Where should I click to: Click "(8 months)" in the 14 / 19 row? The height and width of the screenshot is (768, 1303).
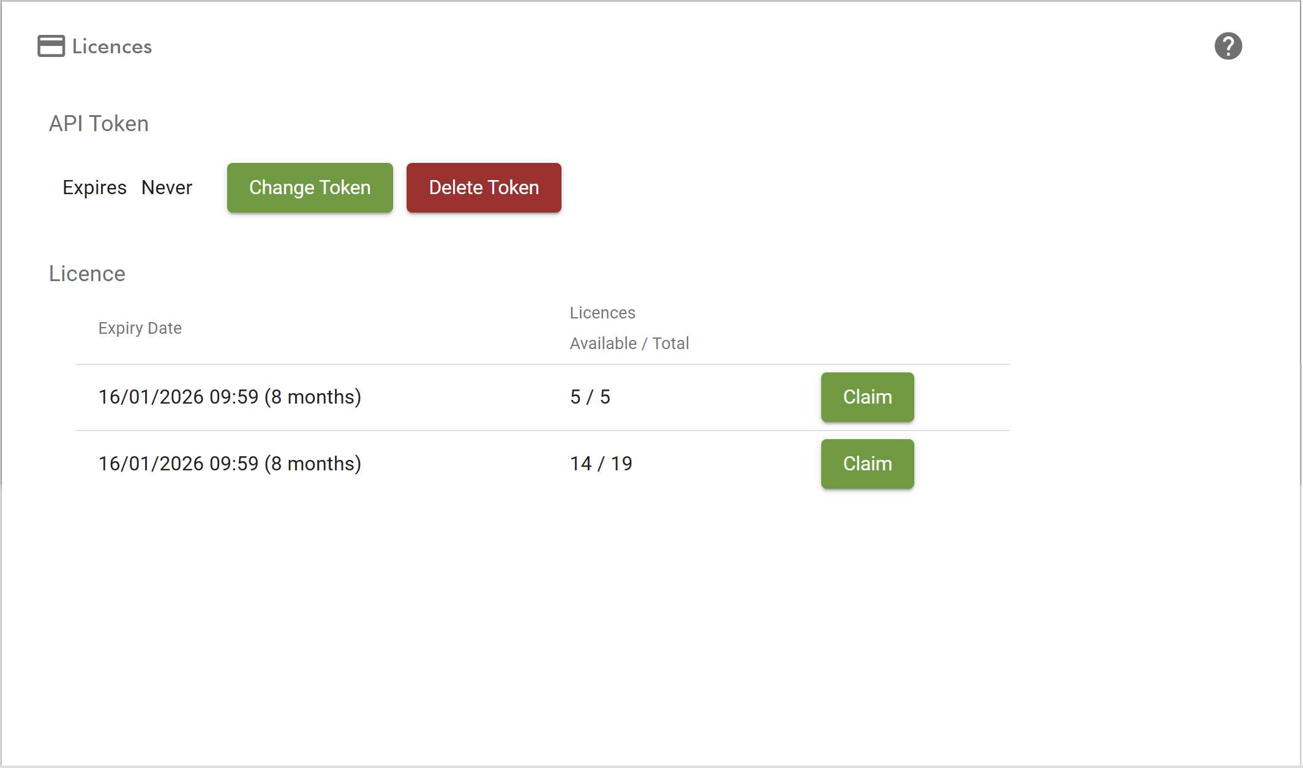tap(313, 464)
